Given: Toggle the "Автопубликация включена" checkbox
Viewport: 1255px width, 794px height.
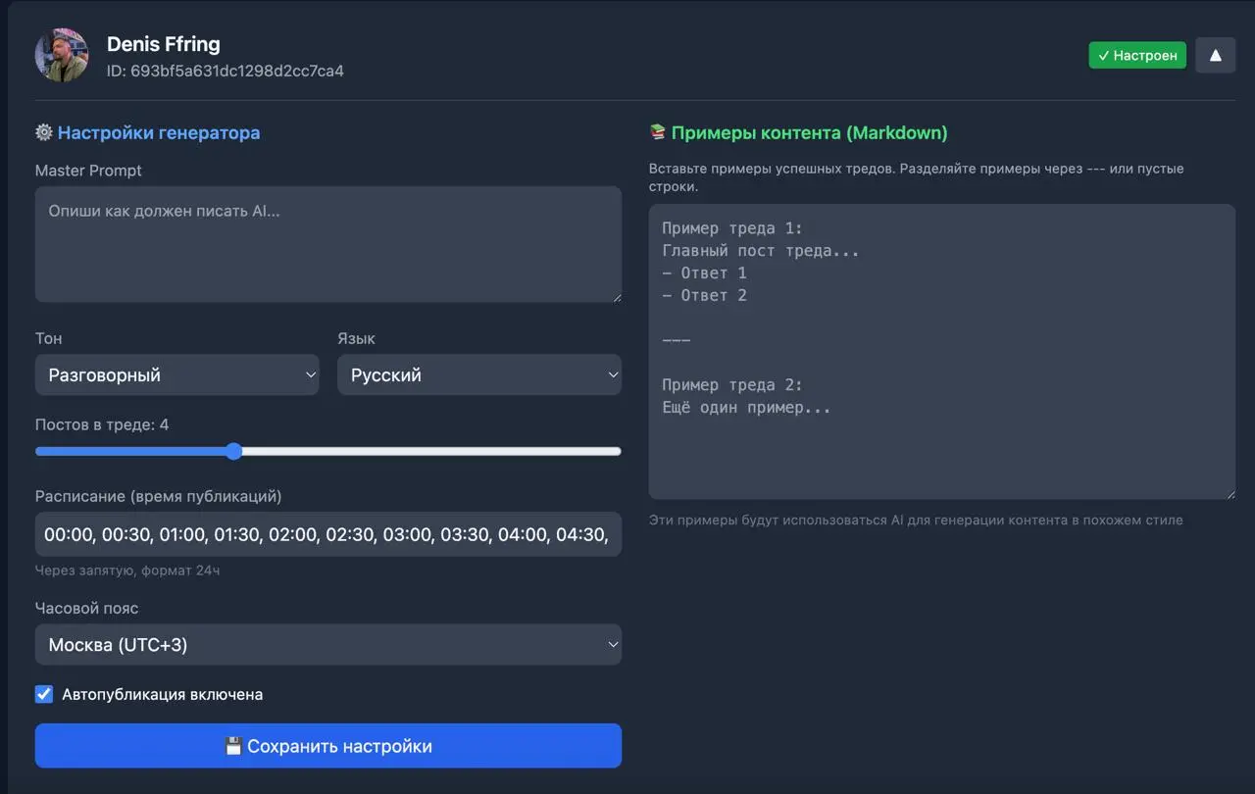Looking at the screenshot, I should tap(44, 694).
